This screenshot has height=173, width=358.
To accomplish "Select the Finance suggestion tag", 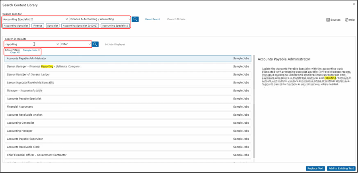I will pos(37,25).
